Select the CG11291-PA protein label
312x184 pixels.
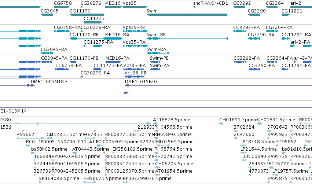point(296,66)
